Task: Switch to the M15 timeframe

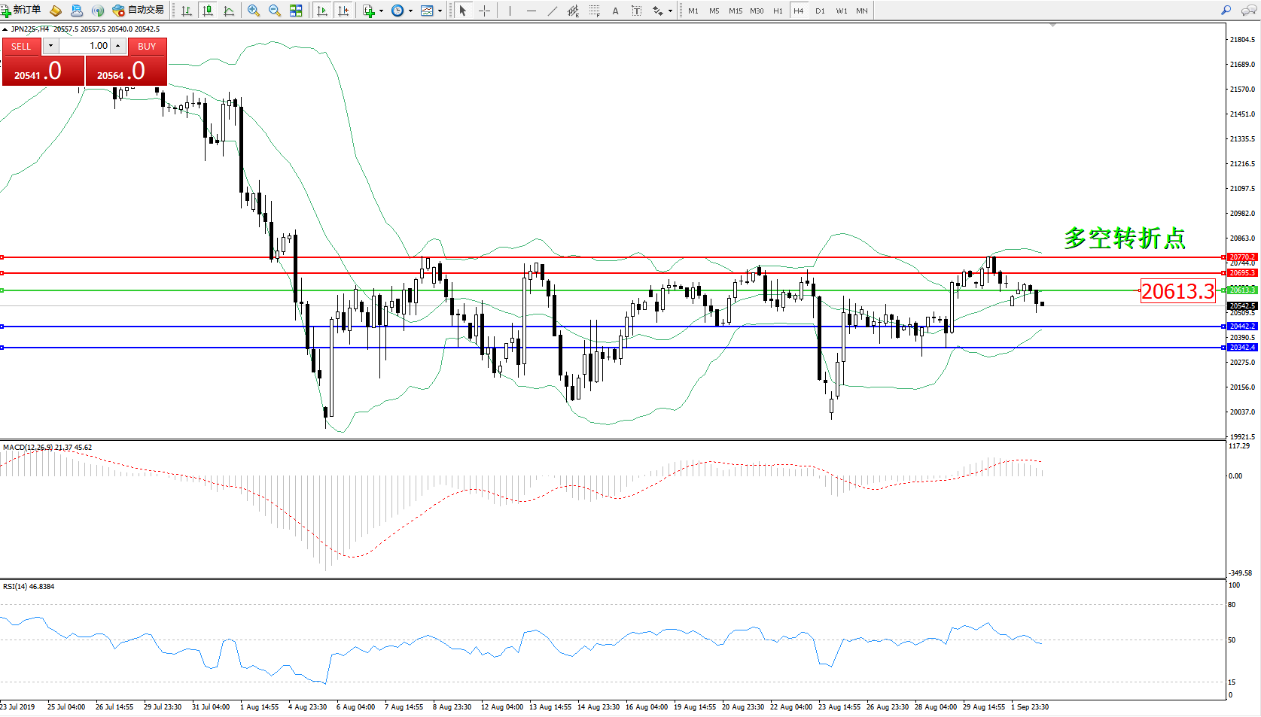Action: 735,11
